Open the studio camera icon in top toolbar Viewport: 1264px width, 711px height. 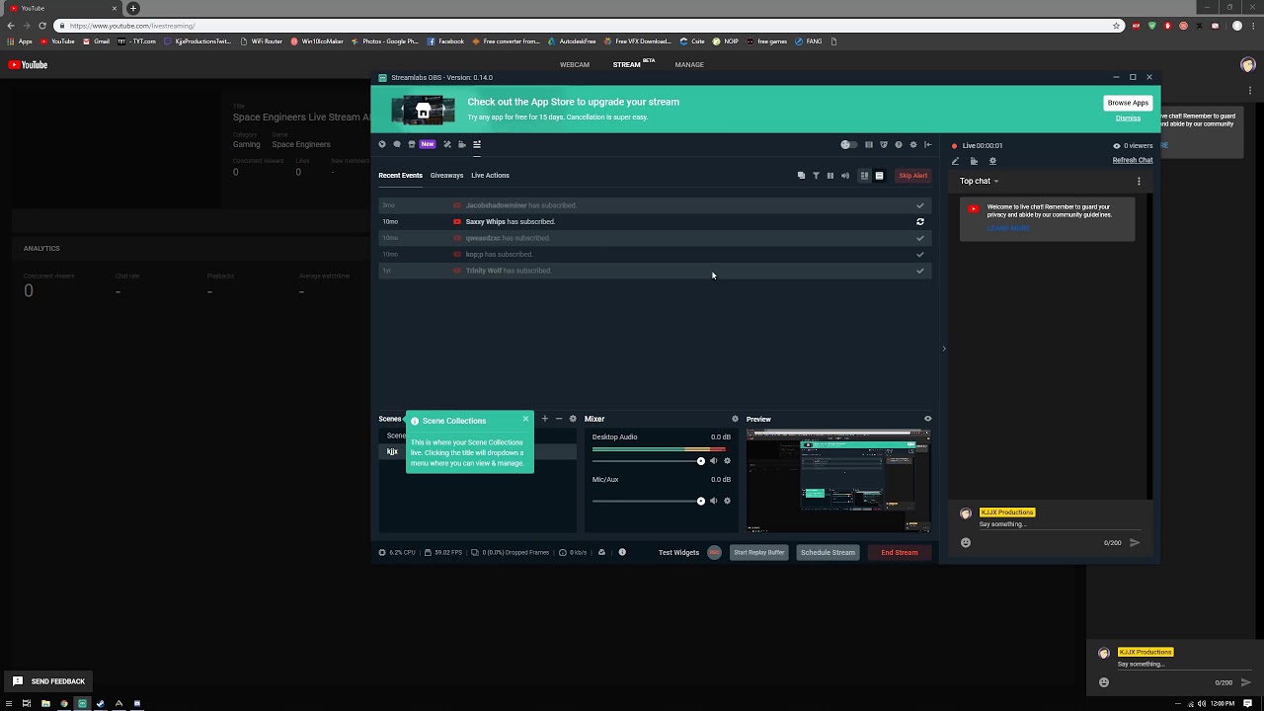click(462, 144)
